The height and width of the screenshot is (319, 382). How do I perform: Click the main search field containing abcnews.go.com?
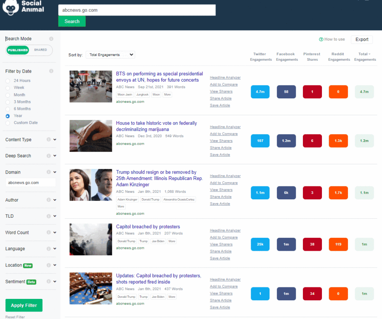tap(137, 10)
